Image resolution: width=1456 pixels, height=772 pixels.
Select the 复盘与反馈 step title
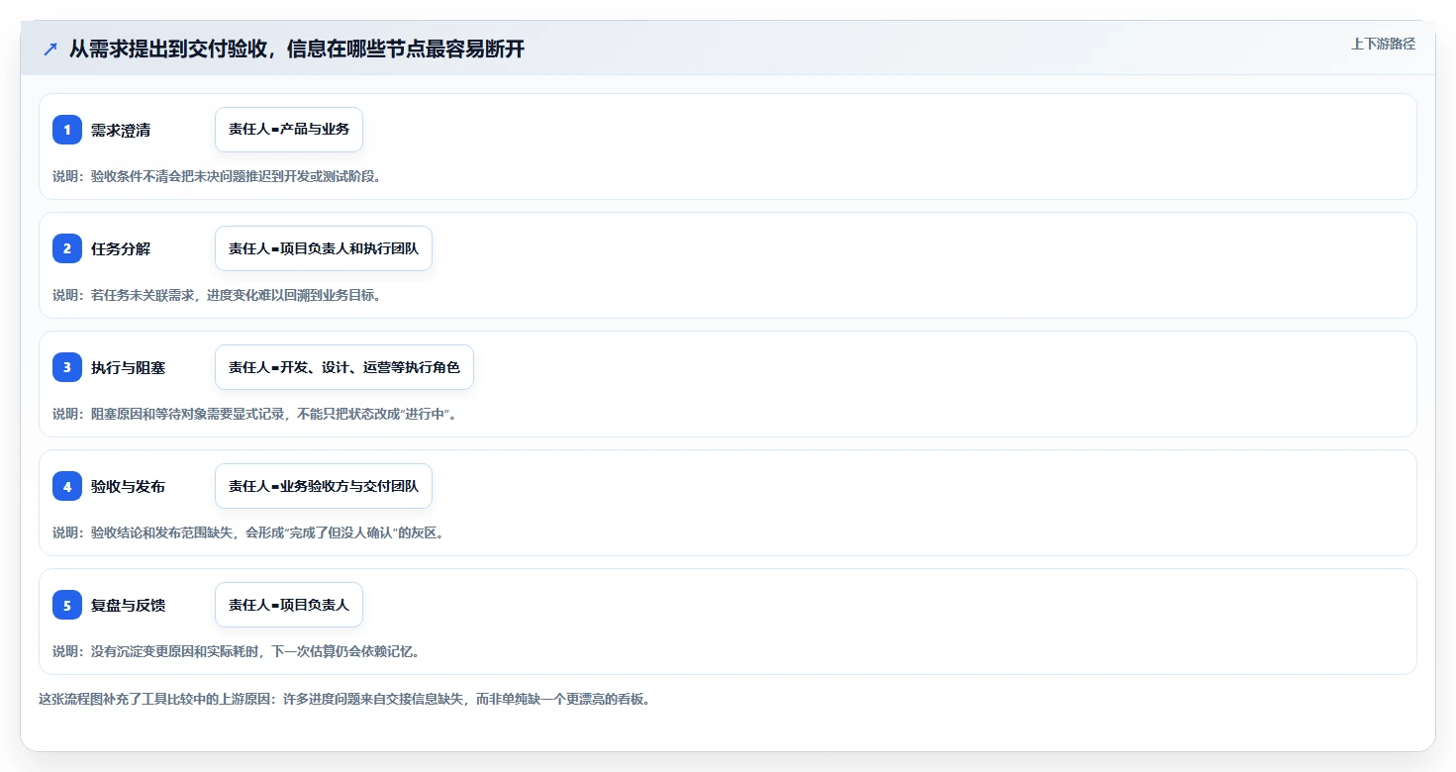tap(129, 605)
